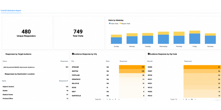Viewport: 221px width, 110px height.
Task: Select page 1 in zip code pagination
Action: [x=183, y=100]
